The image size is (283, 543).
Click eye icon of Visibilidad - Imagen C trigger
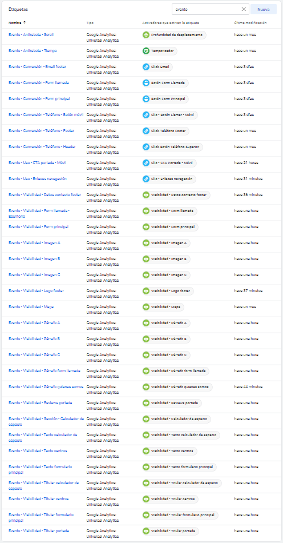pos(146,275)
